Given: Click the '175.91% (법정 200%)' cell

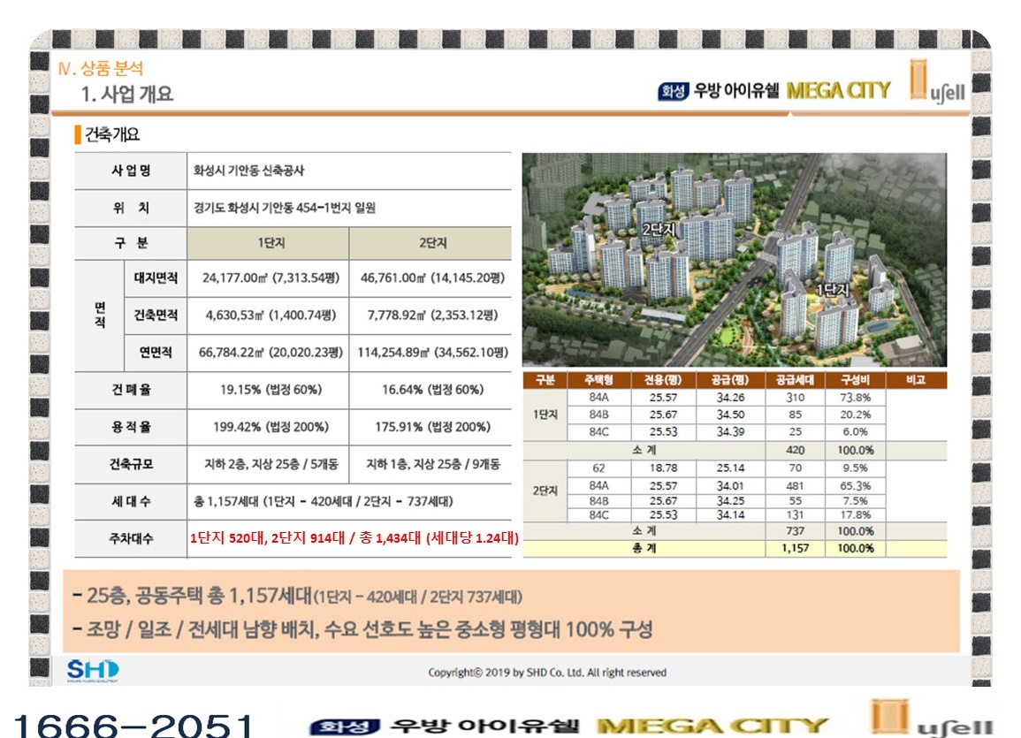Looking at the screenshot, I should 432,427.
